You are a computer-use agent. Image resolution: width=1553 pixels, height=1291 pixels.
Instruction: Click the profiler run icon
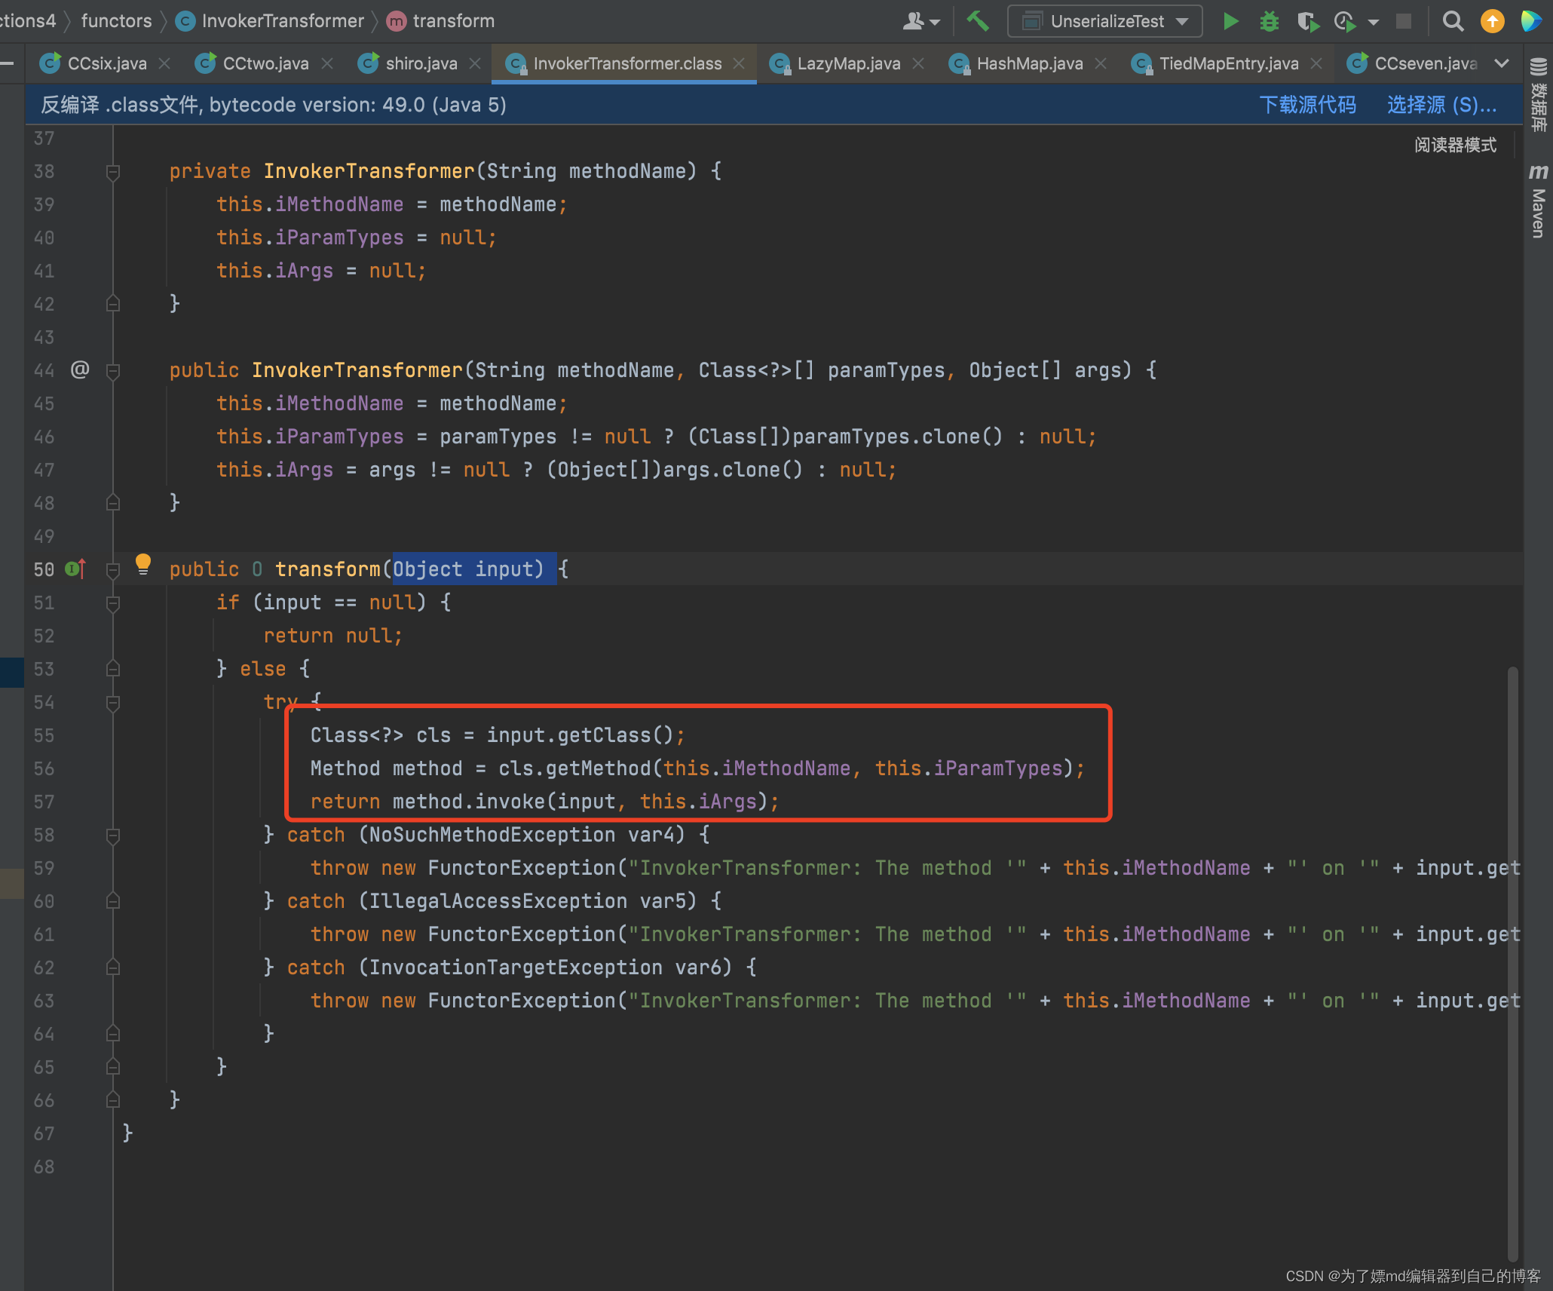pos(1345,21)
